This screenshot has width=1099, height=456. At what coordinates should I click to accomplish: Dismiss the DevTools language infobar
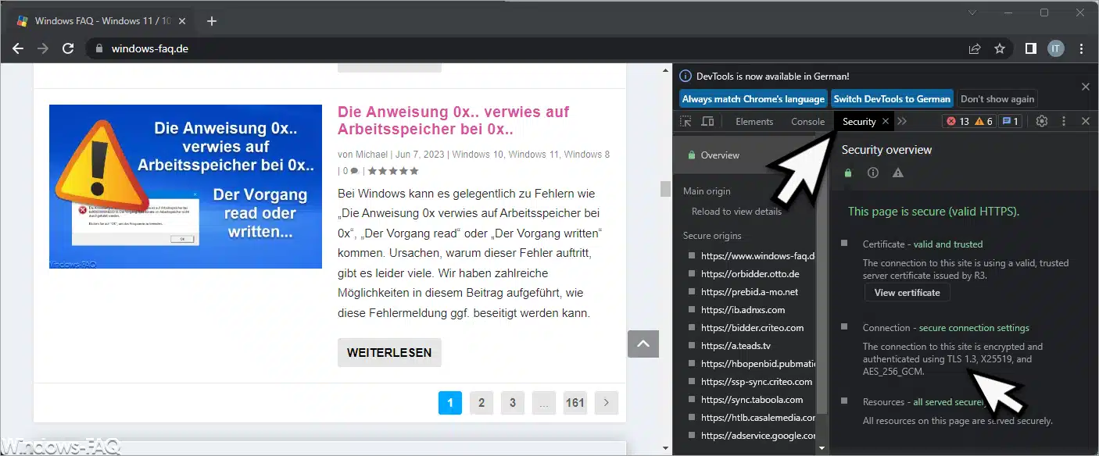[1085, 87]
